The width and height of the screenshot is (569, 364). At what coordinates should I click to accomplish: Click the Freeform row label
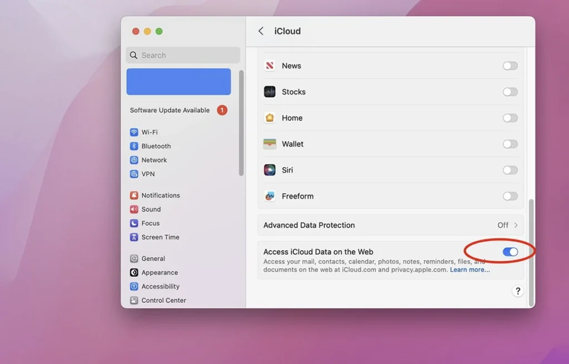[298, 196]
